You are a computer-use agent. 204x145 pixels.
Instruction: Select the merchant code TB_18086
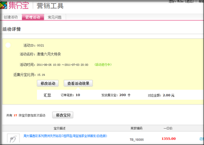pos(136,139)
